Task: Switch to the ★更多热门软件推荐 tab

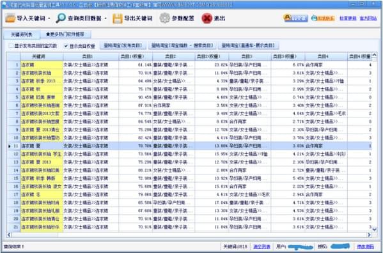Action: click(65, 34)
